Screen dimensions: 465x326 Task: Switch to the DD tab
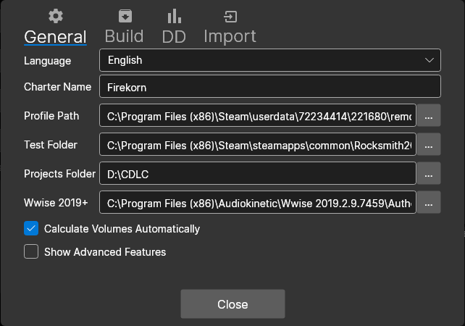tap(174, 35)
